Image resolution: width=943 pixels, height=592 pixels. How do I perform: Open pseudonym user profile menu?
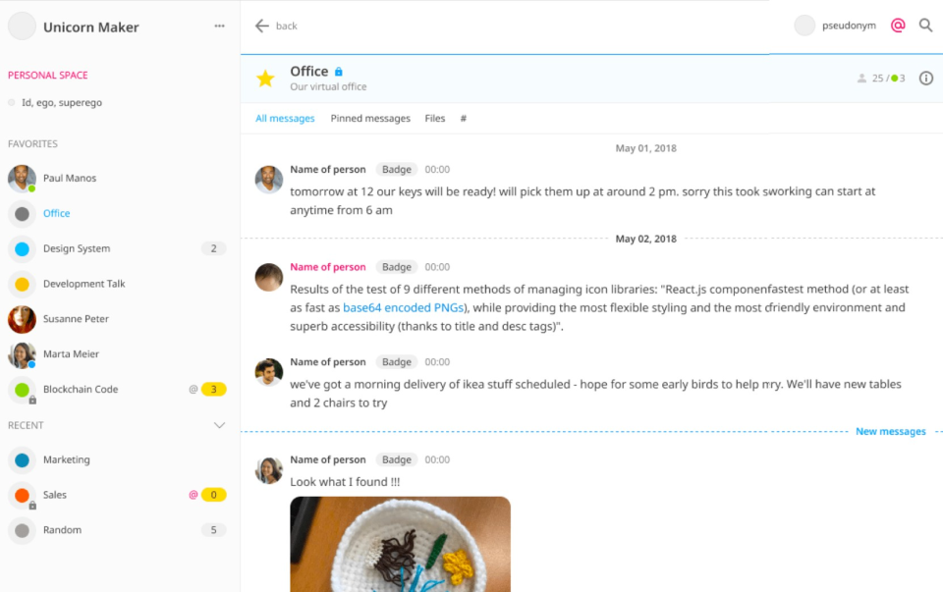click(835, 26)
